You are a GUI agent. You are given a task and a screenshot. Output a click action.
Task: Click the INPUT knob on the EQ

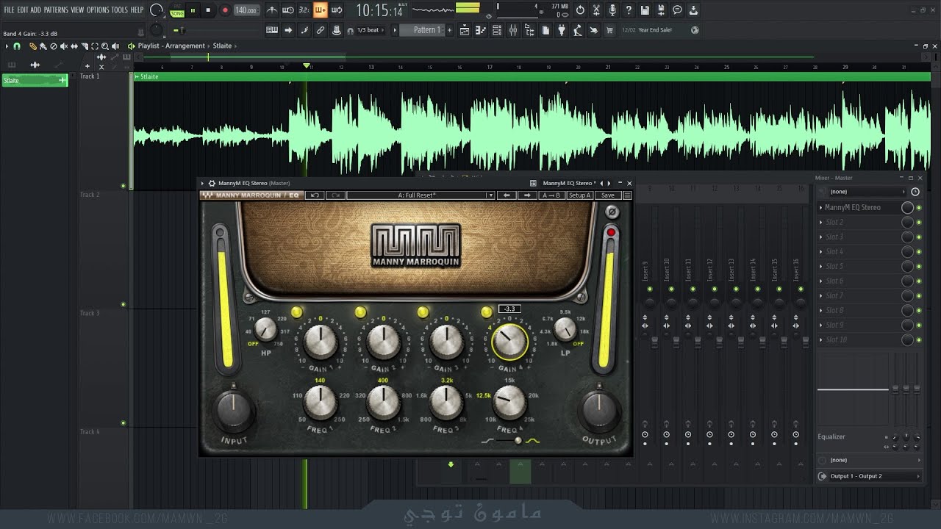(234, 410)
